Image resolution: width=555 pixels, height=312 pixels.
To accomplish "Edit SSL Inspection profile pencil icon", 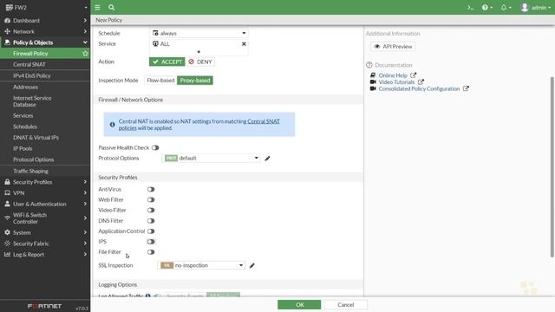I will click(252, 265).
